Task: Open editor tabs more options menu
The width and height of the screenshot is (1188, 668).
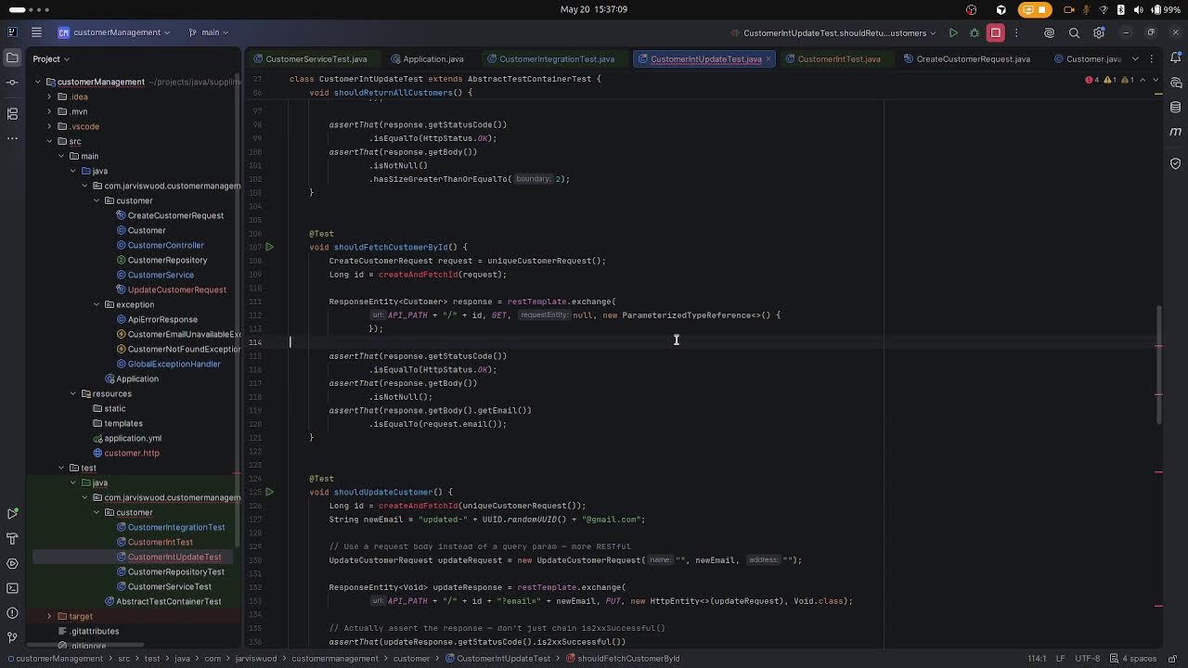Action: click(x=1152, y=58)
